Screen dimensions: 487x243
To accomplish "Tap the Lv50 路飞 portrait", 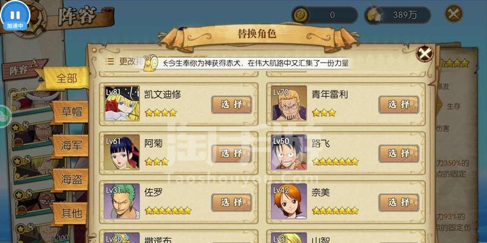I will tap(289, 152).
